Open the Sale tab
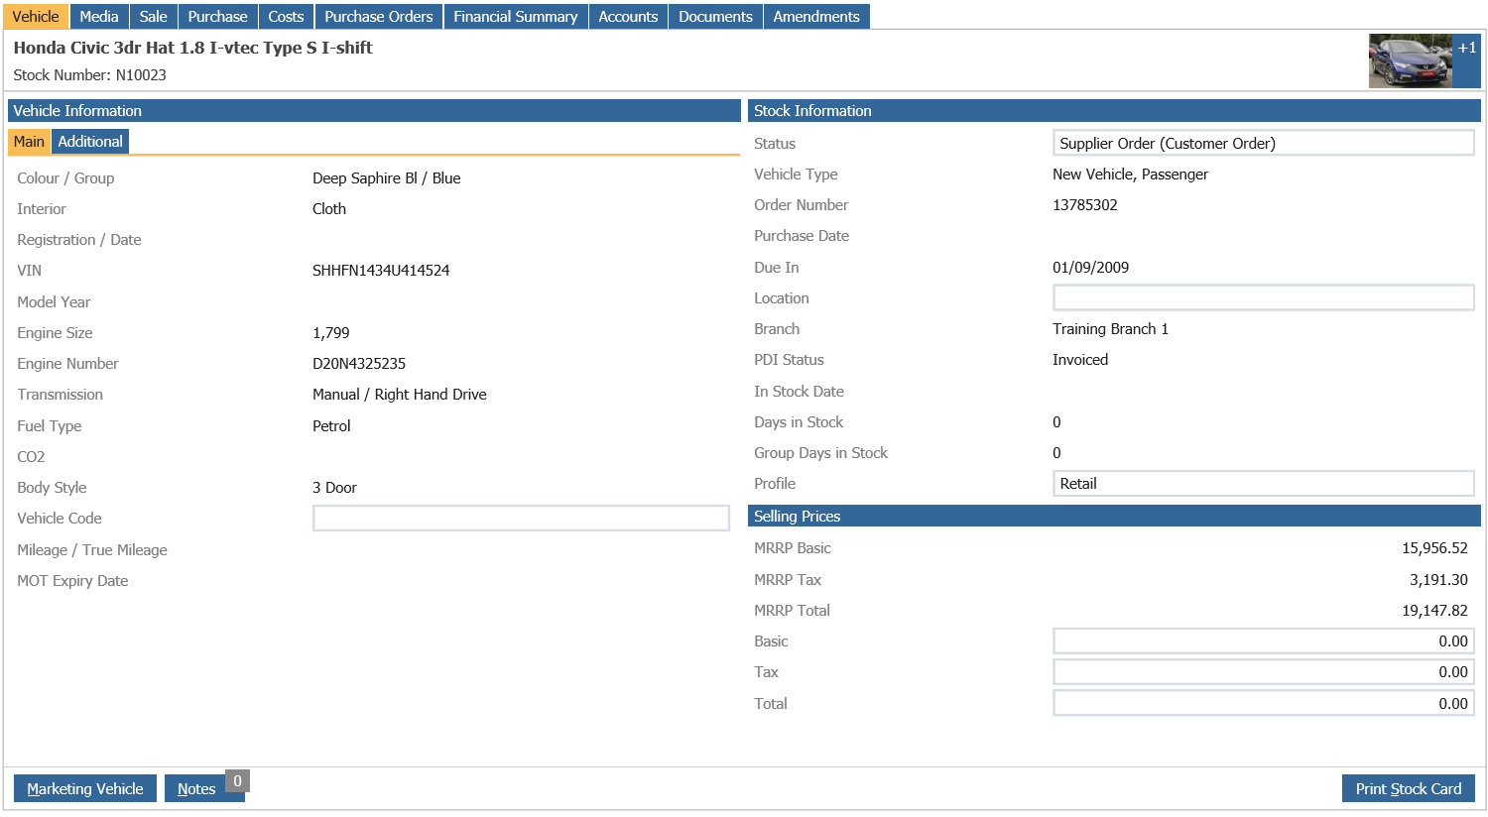The height and width of the screenshot is (817, 1488). tap(154, 16)
